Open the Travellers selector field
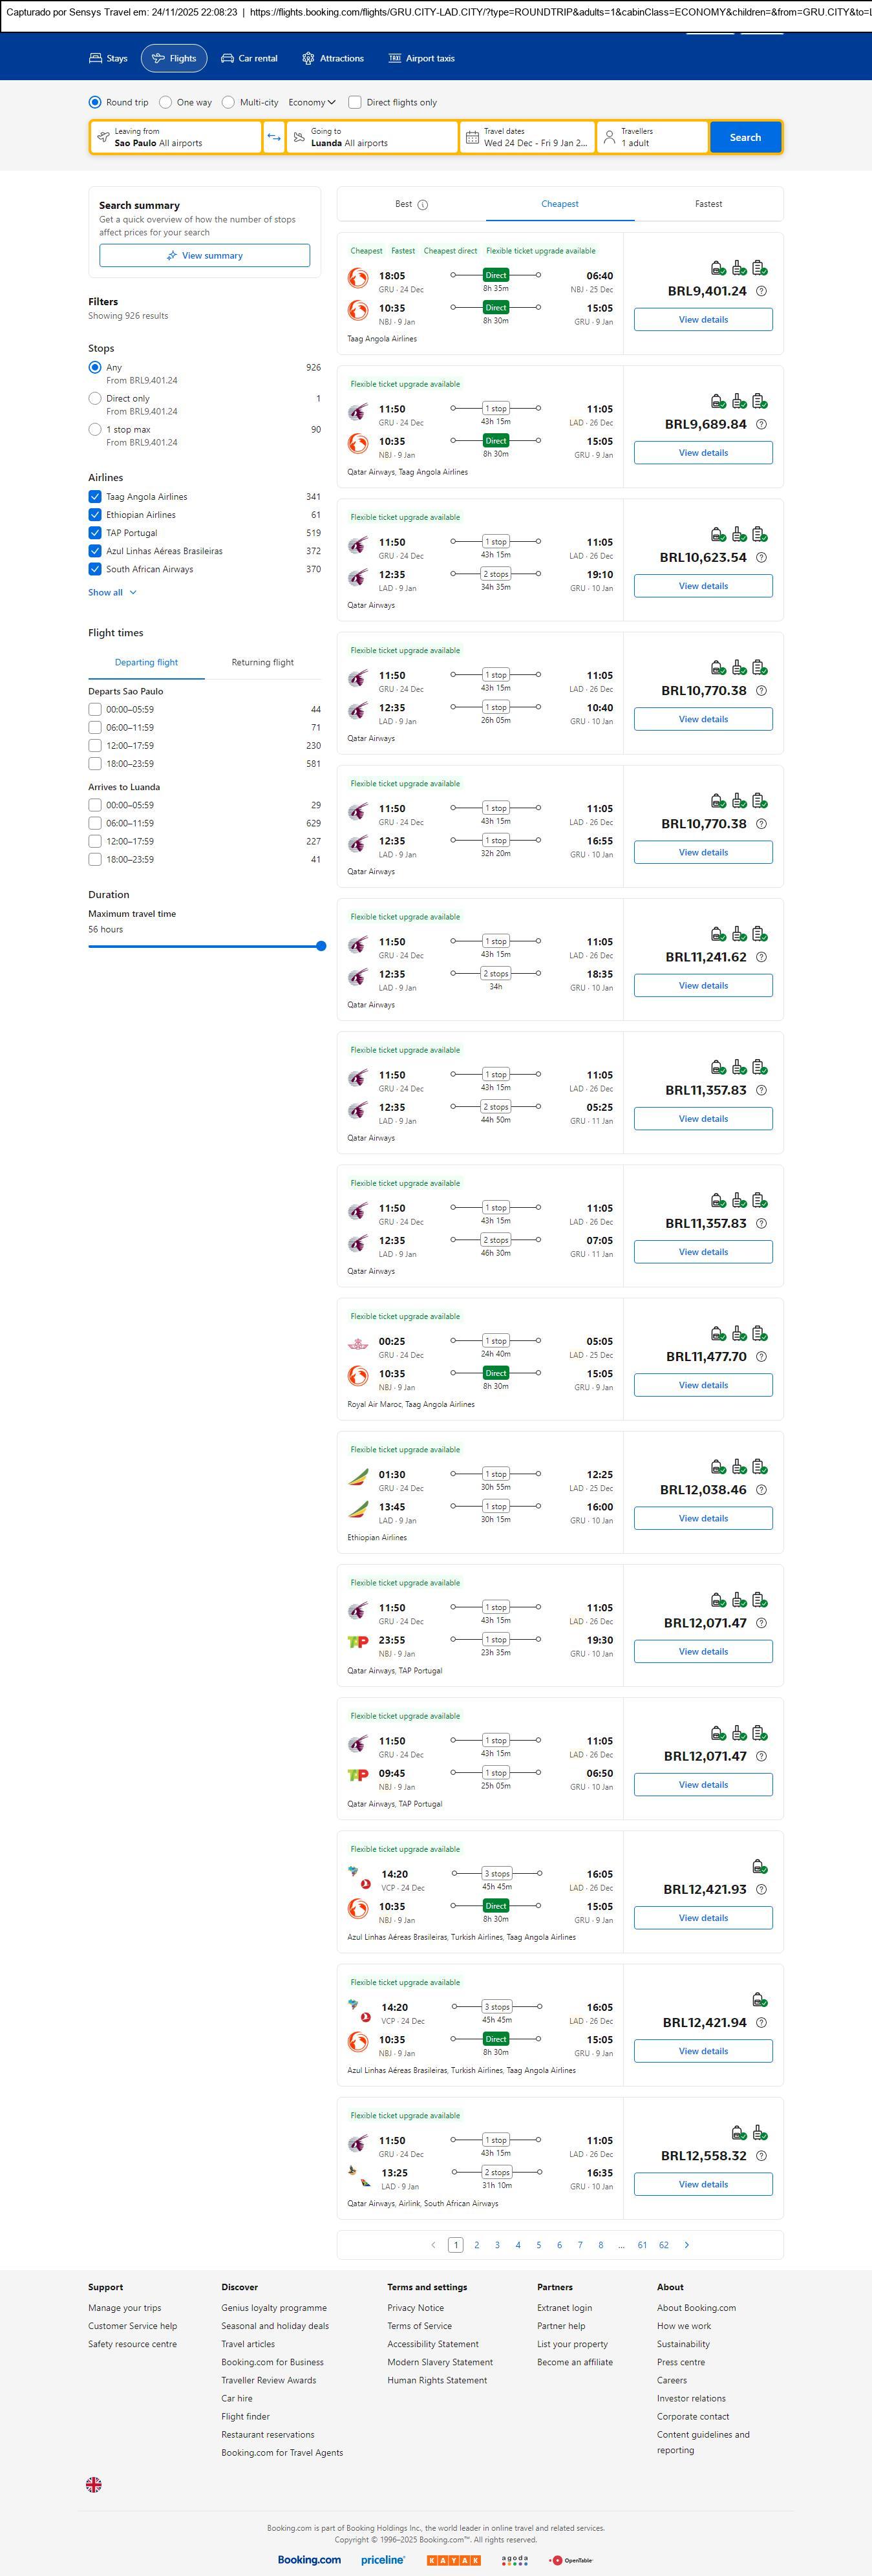 (652, 137)
